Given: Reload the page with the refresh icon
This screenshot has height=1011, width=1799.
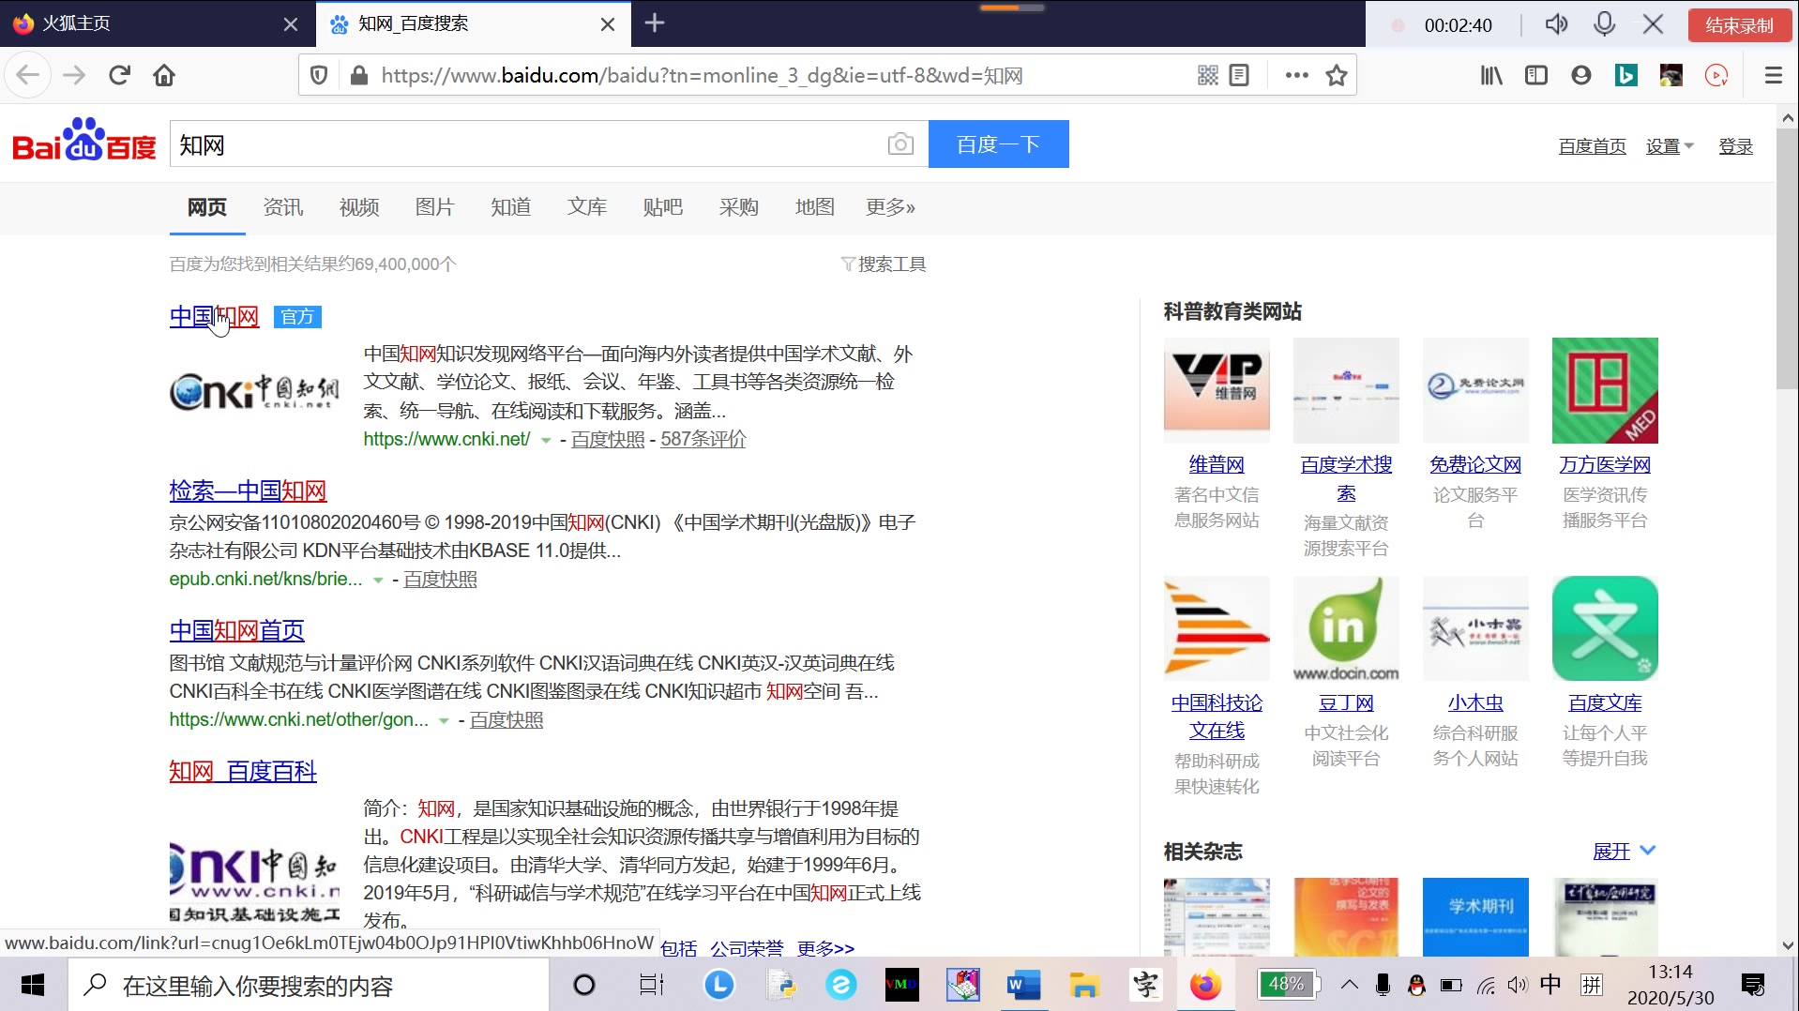Looking at the screenshot, I should coord(119,75).
